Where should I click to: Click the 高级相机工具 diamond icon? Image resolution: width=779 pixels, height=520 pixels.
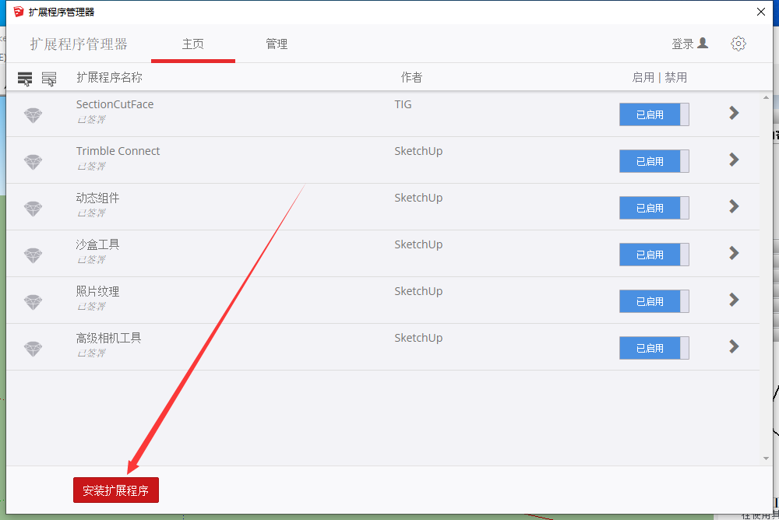click(x=33, y=349)
